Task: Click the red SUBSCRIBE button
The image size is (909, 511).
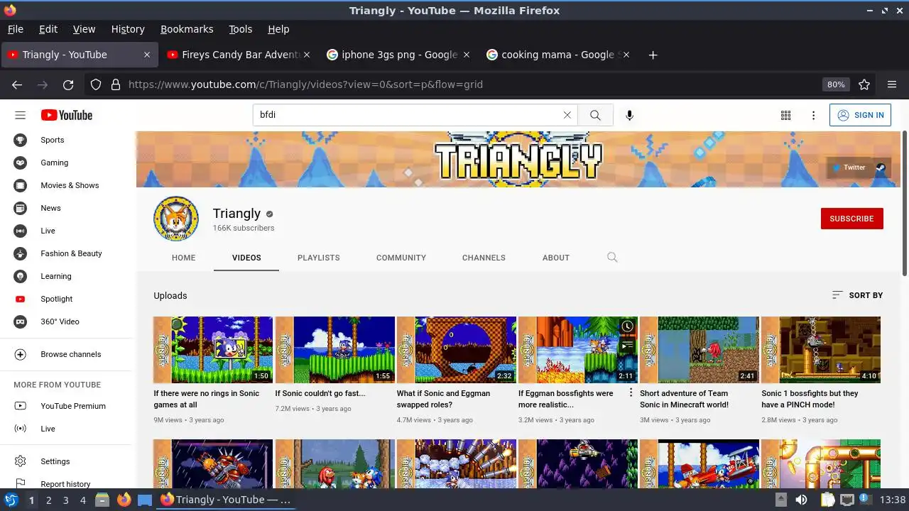Action: (x=851, y=219)
